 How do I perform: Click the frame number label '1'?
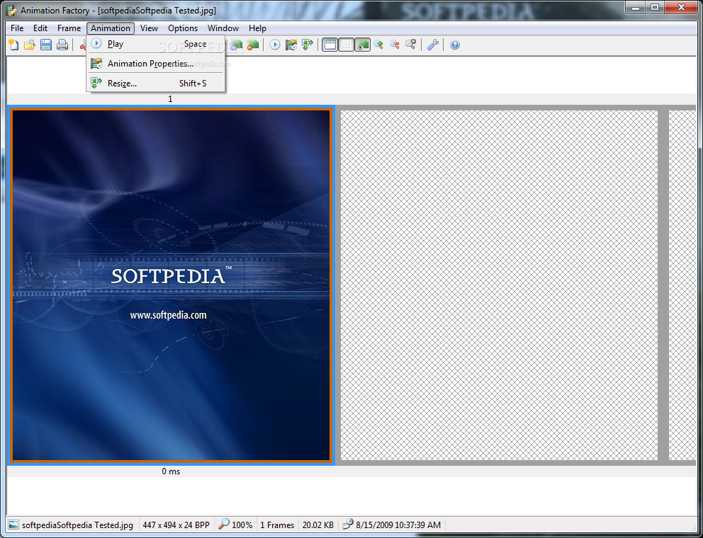point(170,99)
